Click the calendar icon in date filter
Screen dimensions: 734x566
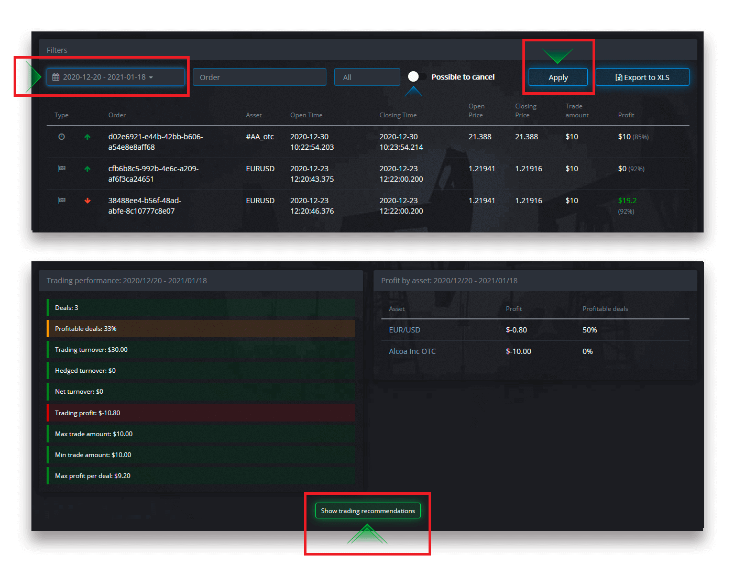point(56,77)
